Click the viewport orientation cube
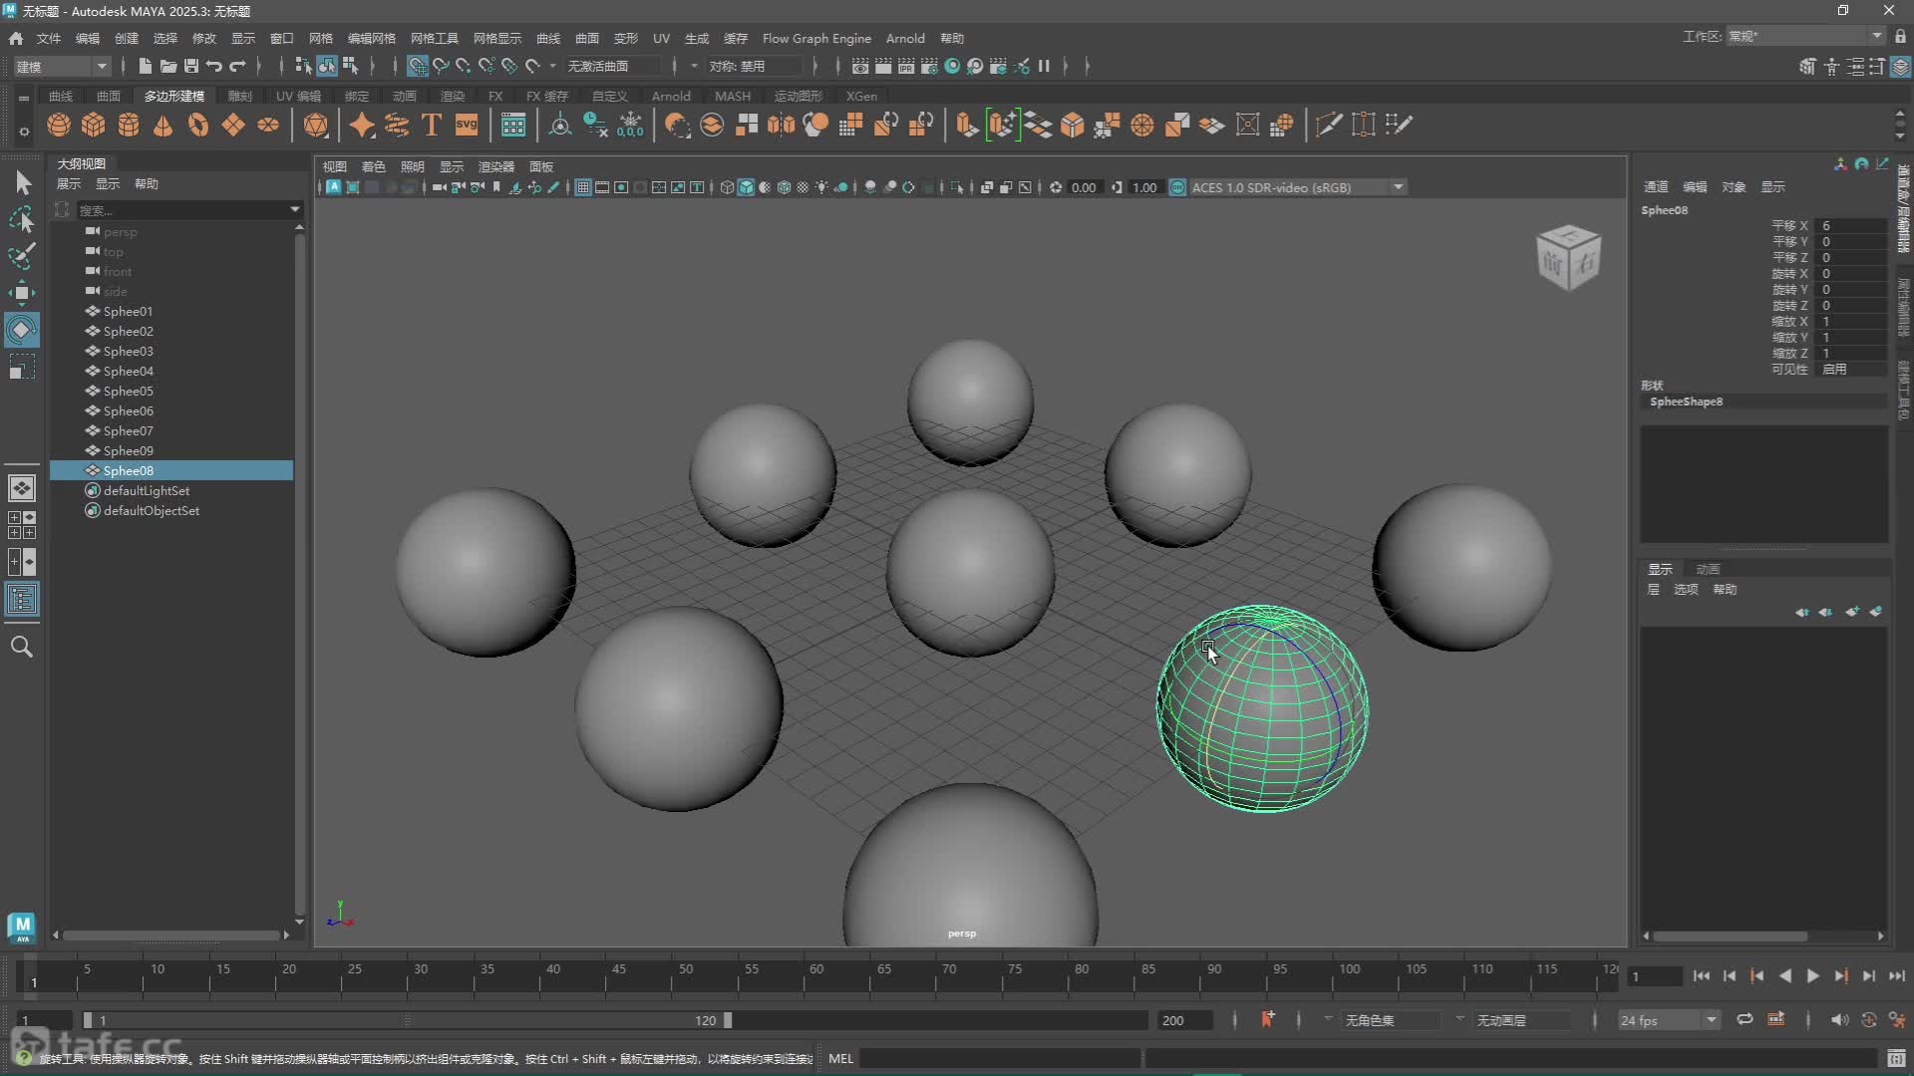The height and width of the screenshot is (1076, 1914). (1568, 257)
